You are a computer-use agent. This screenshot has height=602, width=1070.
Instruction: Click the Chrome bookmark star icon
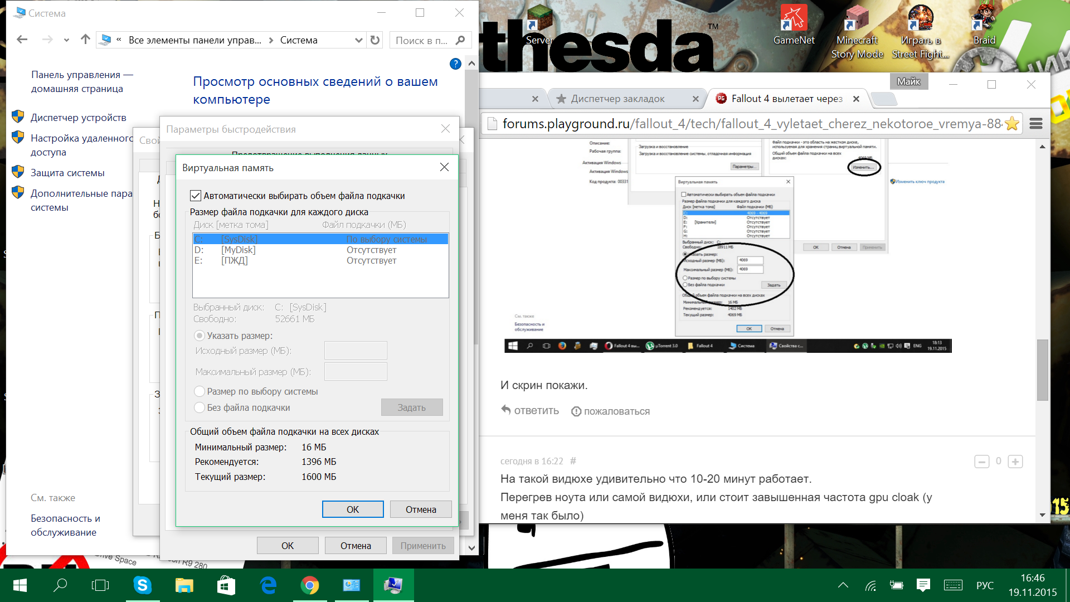point(1012,124)
